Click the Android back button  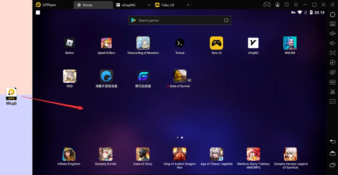click(x=333, y=141)
